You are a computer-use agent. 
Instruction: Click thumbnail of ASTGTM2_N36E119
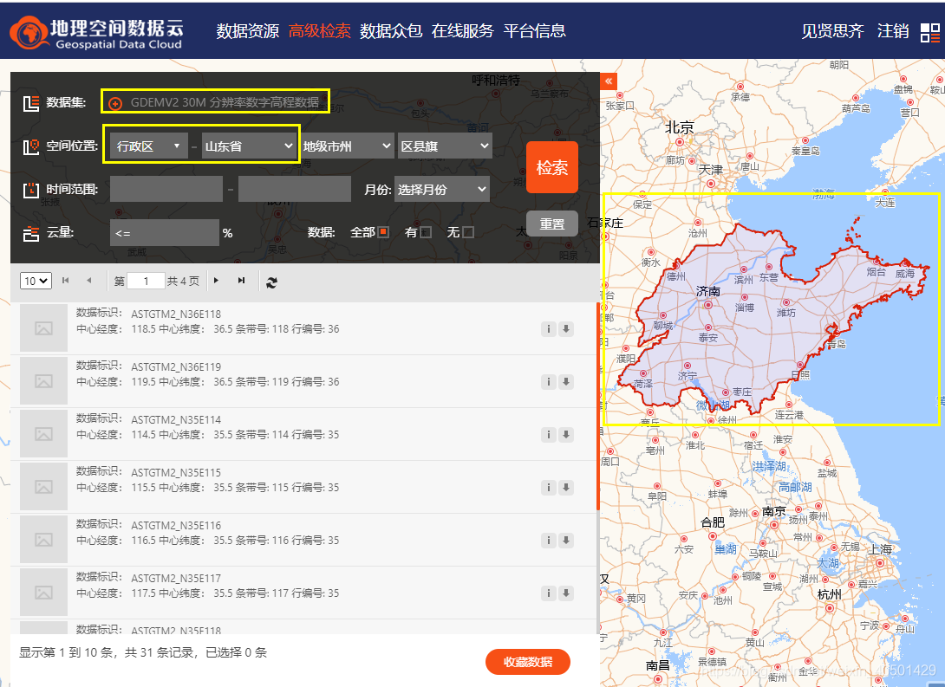[43, 381]
